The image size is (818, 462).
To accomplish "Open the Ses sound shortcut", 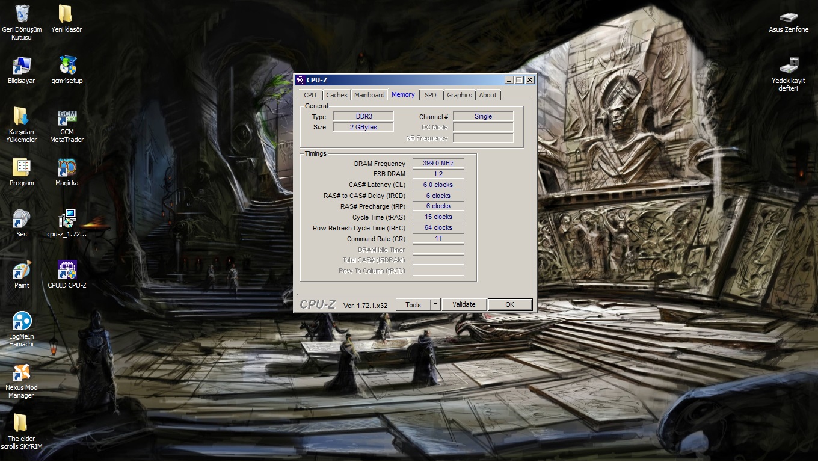I will pyautogui.click(x=22, y=218).
